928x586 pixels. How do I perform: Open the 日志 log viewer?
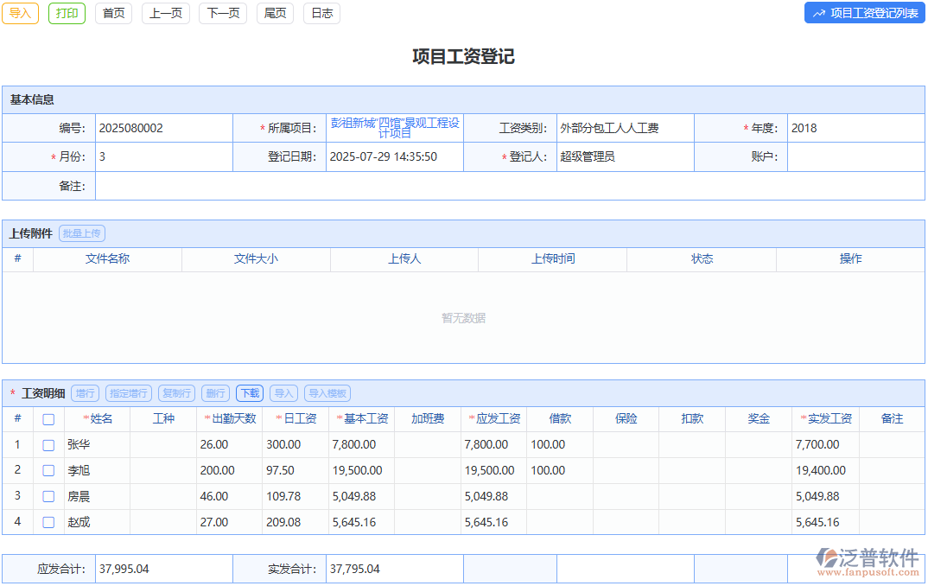coord(321,13)
